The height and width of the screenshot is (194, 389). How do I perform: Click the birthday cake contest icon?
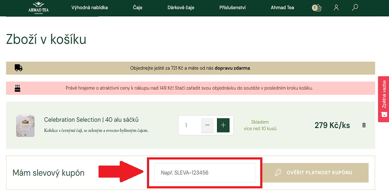point(18,88)
